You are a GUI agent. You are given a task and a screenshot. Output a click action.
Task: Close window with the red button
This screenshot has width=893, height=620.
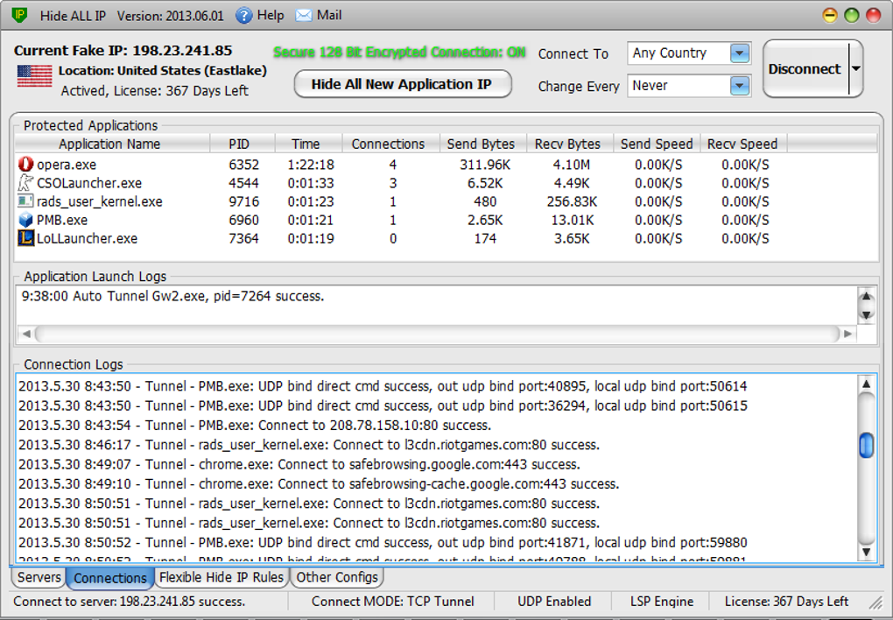tap(873, 16)
